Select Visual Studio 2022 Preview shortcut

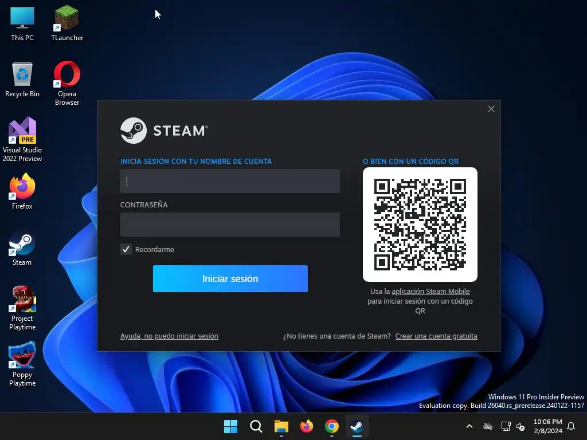22,139
